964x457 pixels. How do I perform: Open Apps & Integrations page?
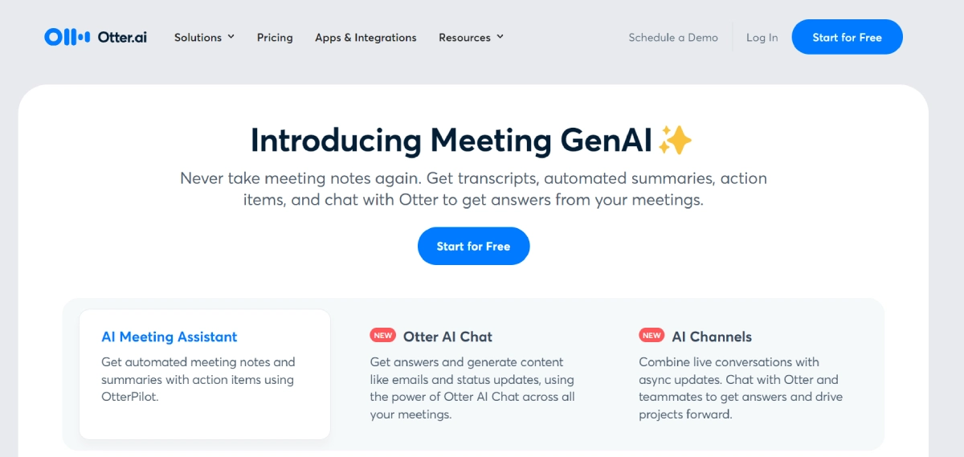coord(366,37)
